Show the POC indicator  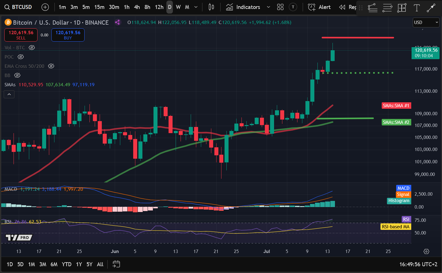click(x=21, y=57)
